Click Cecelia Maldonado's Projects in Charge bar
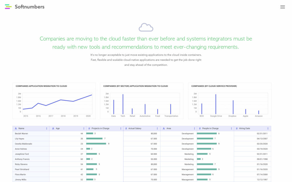The height and width of the screenshot is (182, 292). [96, 144]
